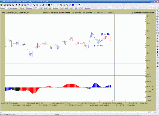Click the blue Dp toolbar icon
Viewport: 159px width, 116px height.
(x=76, y=5)
